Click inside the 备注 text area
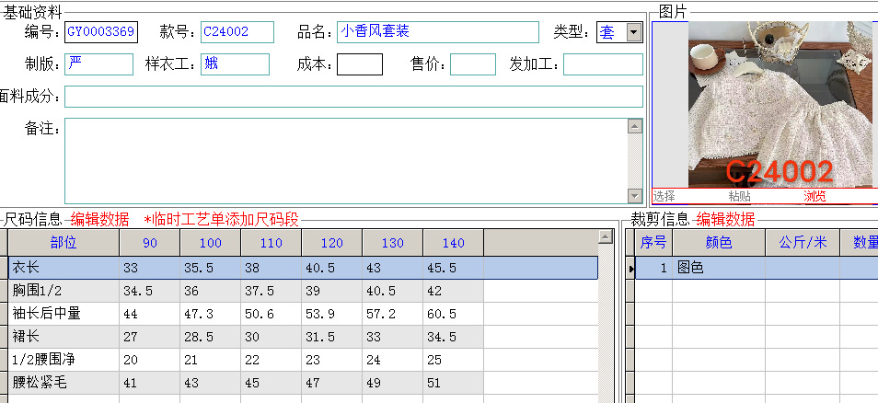 [346, 161]
